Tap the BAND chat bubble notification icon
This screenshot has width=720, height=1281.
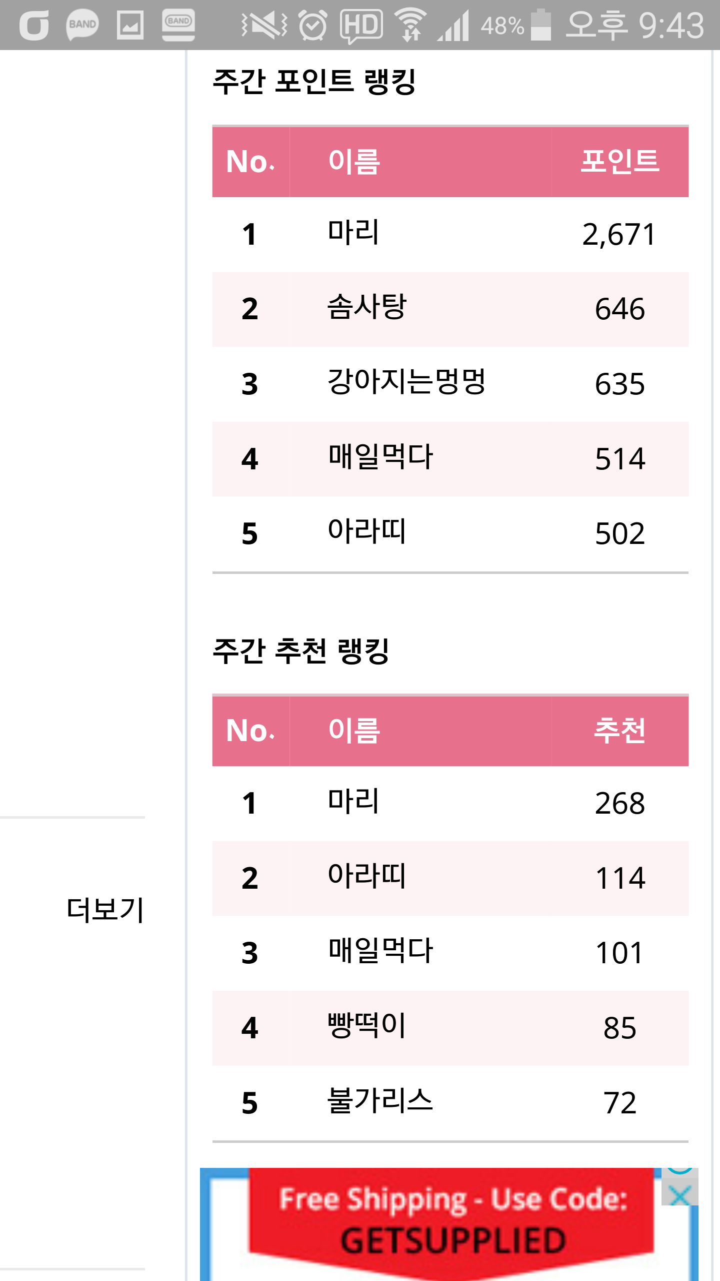82,25
